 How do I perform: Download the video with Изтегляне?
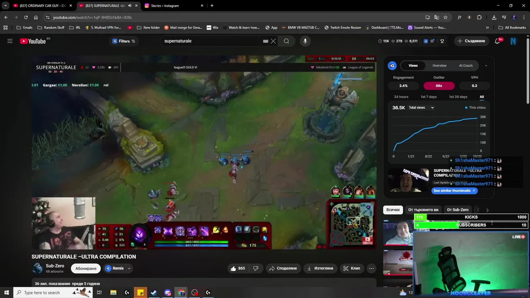[320, 268]
